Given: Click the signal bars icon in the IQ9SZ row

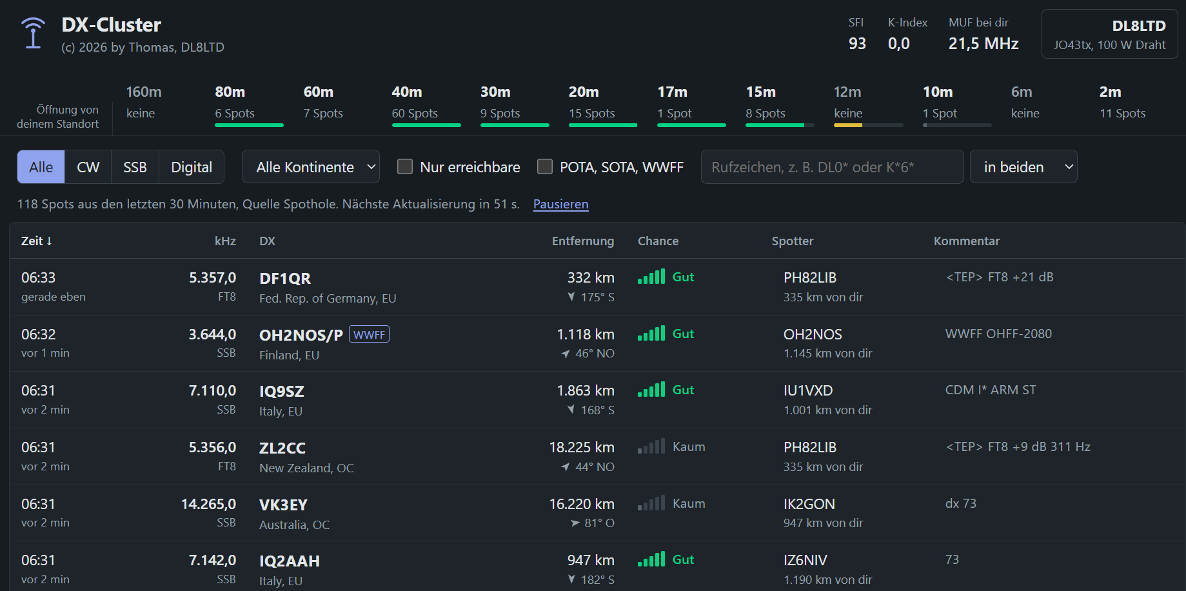Looking at the screenshot, I should [x=651, y=390].
